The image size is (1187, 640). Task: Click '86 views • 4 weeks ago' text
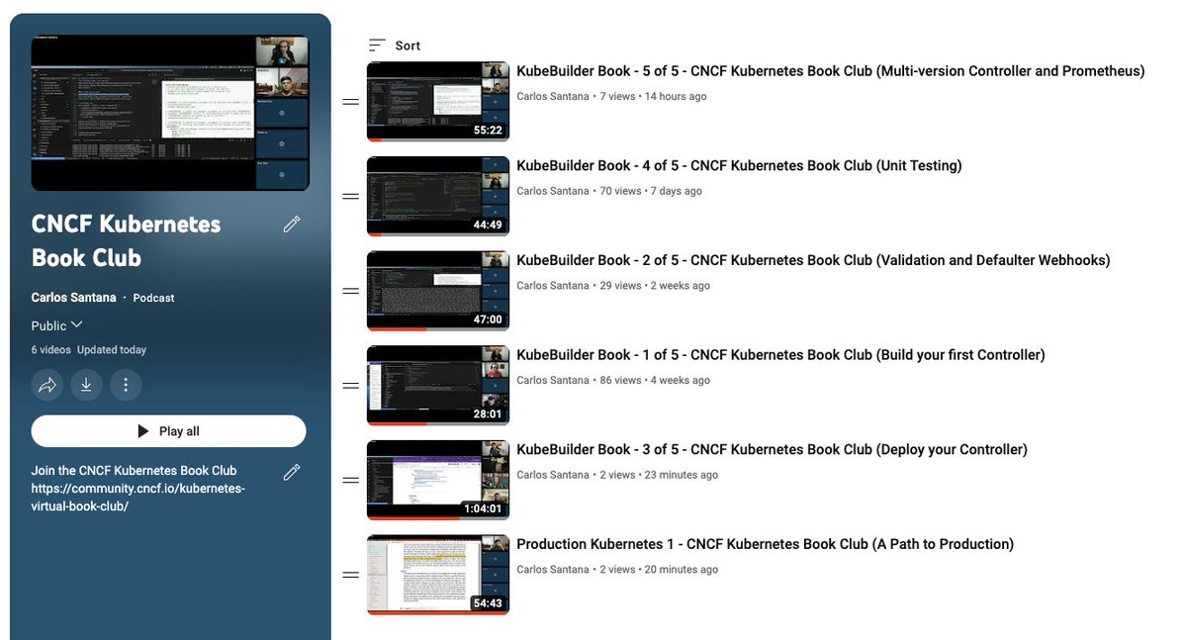[655, 380]
